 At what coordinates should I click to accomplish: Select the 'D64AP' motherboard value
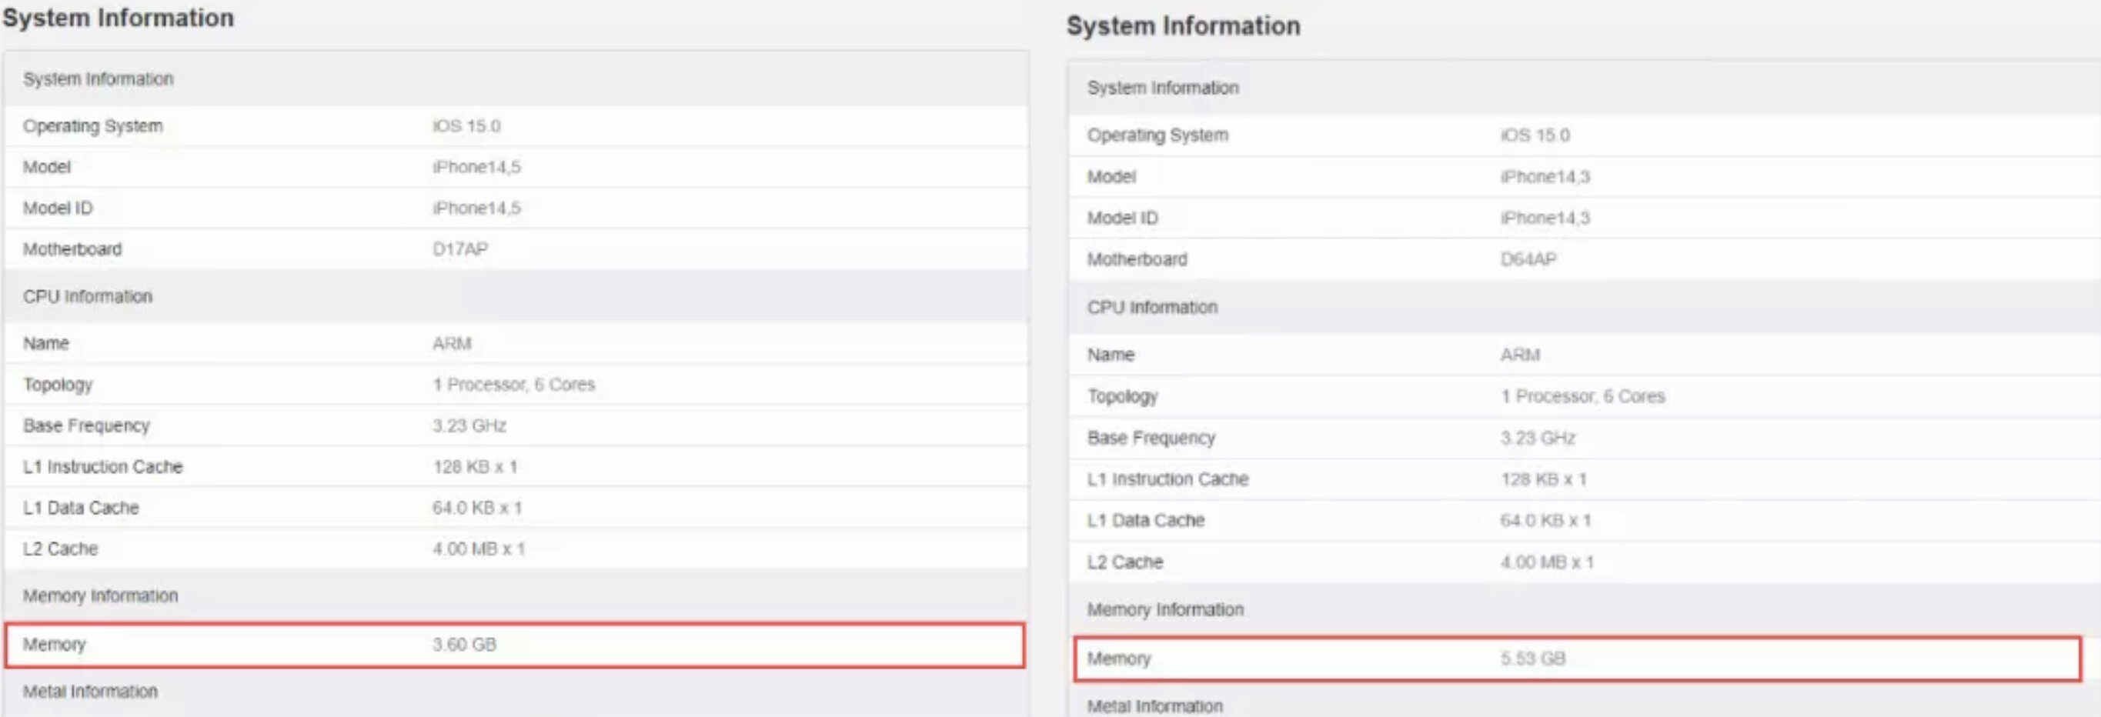click(x=1528, y=259)
